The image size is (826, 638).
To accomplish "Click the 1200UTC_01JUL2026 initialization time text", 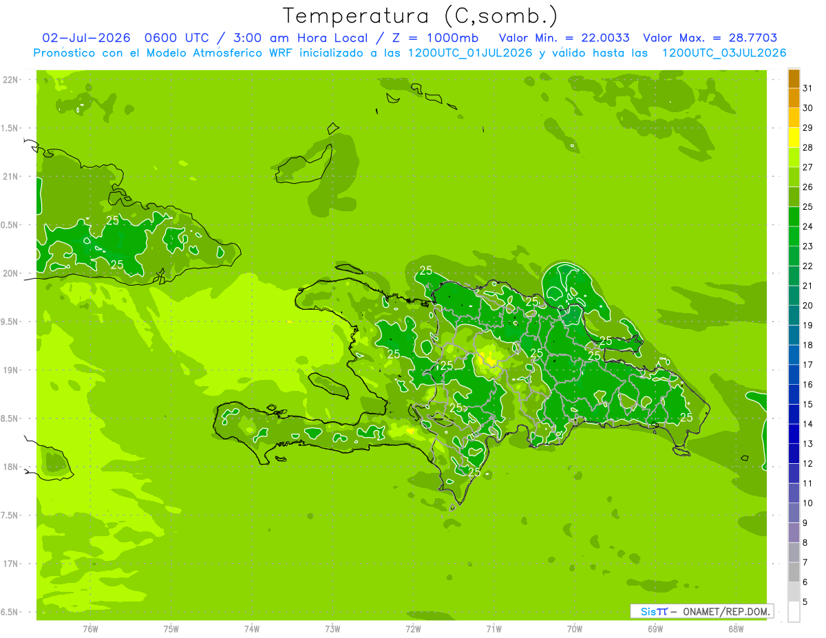I will tap(470, 53).
